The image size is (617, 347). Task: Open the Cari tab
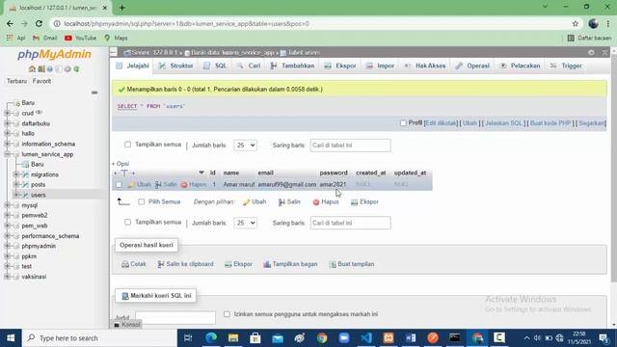[249, 66]
